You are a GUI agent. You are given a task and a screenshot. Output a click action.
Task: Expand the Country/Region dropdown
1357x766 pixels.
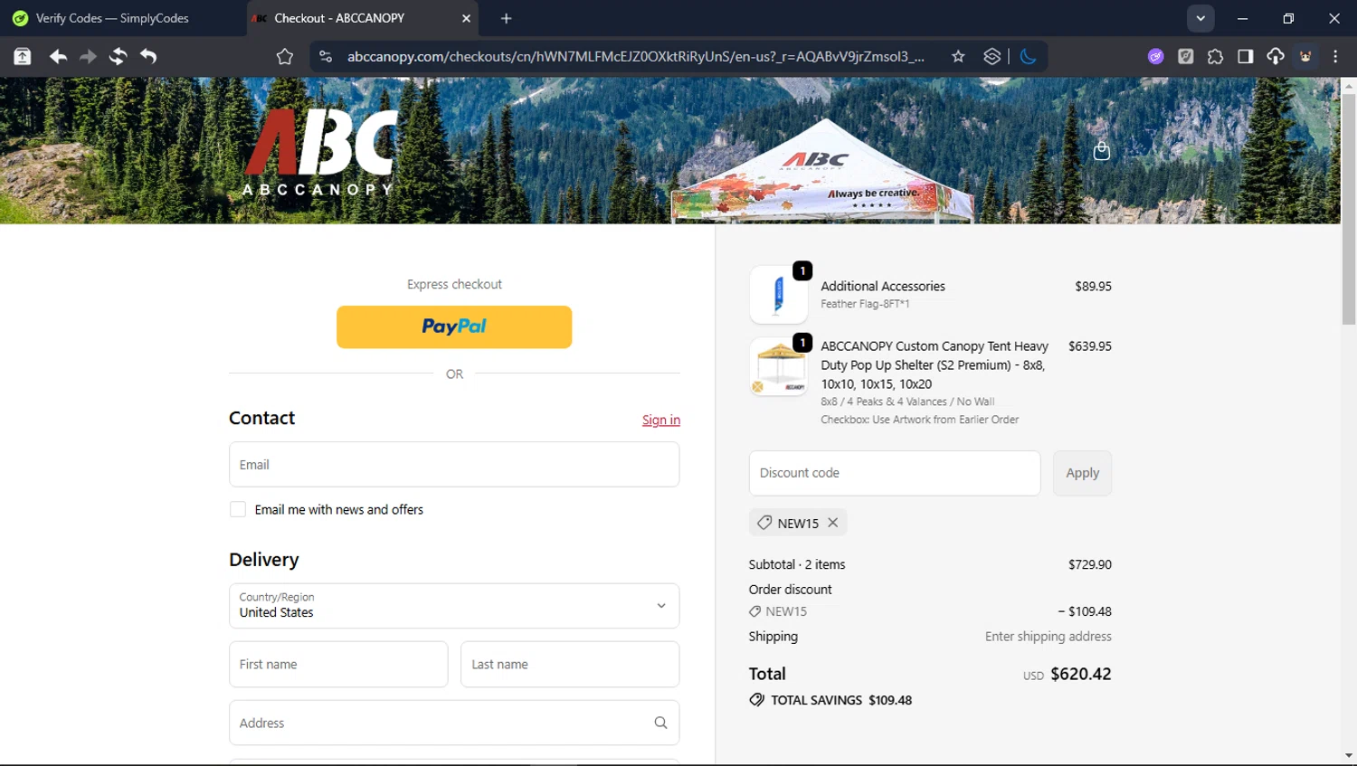click(x=454, y=605)
